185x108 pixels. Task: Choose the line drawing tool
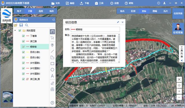coord(52,51)
